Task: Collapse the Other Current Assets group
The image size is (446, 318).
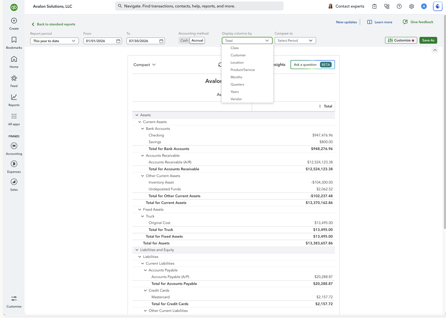Action: (142, 176)
